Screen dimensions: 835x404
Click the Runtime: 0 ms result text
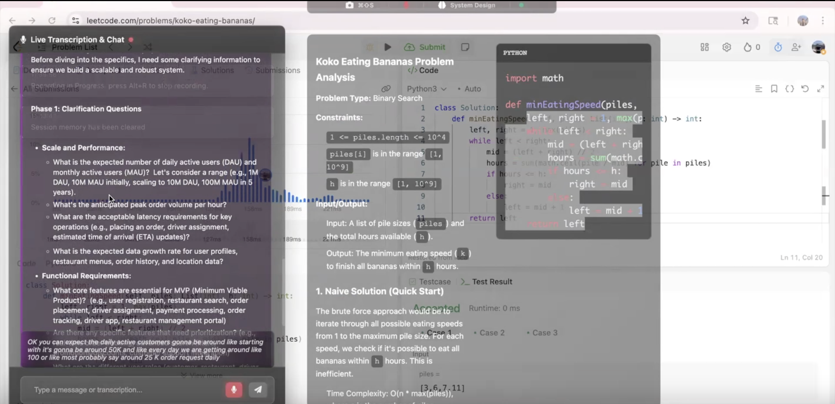tap(494, 309)
